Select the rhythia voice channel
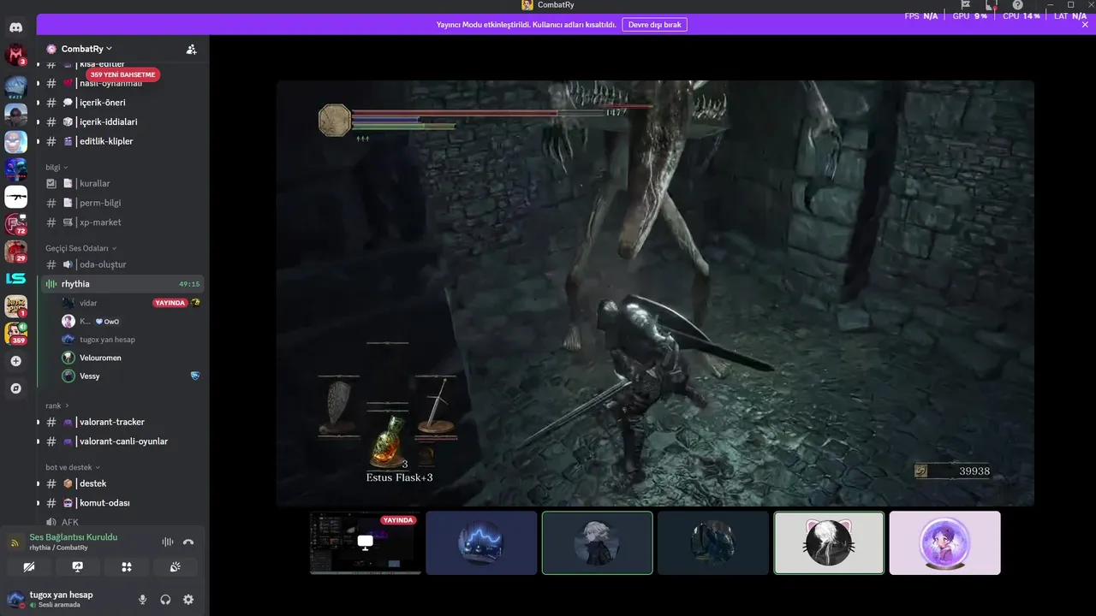Viewport: 1096px width, 616px height. [x=122, y=284]
